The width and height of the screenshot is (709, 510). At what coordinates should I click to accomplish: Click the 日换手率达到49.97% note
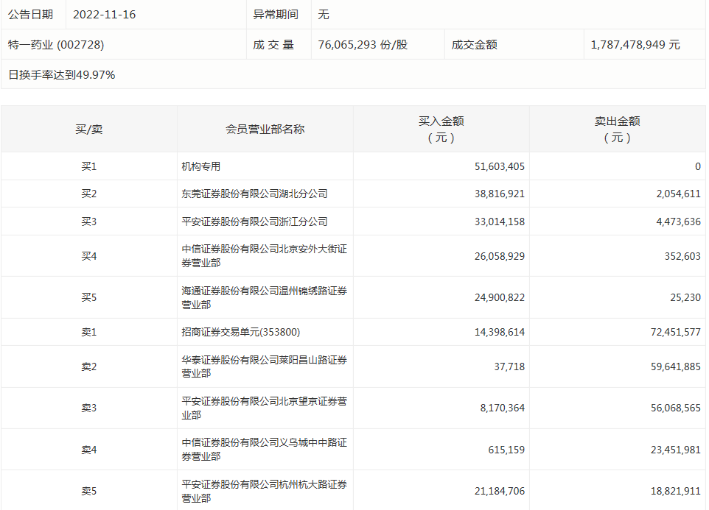pyautogui.click(x=61, y=74)
